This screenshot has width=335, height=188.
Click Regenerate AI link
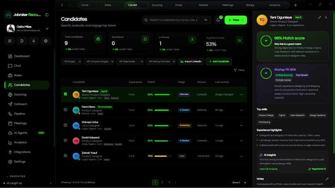tap(317, 169)
